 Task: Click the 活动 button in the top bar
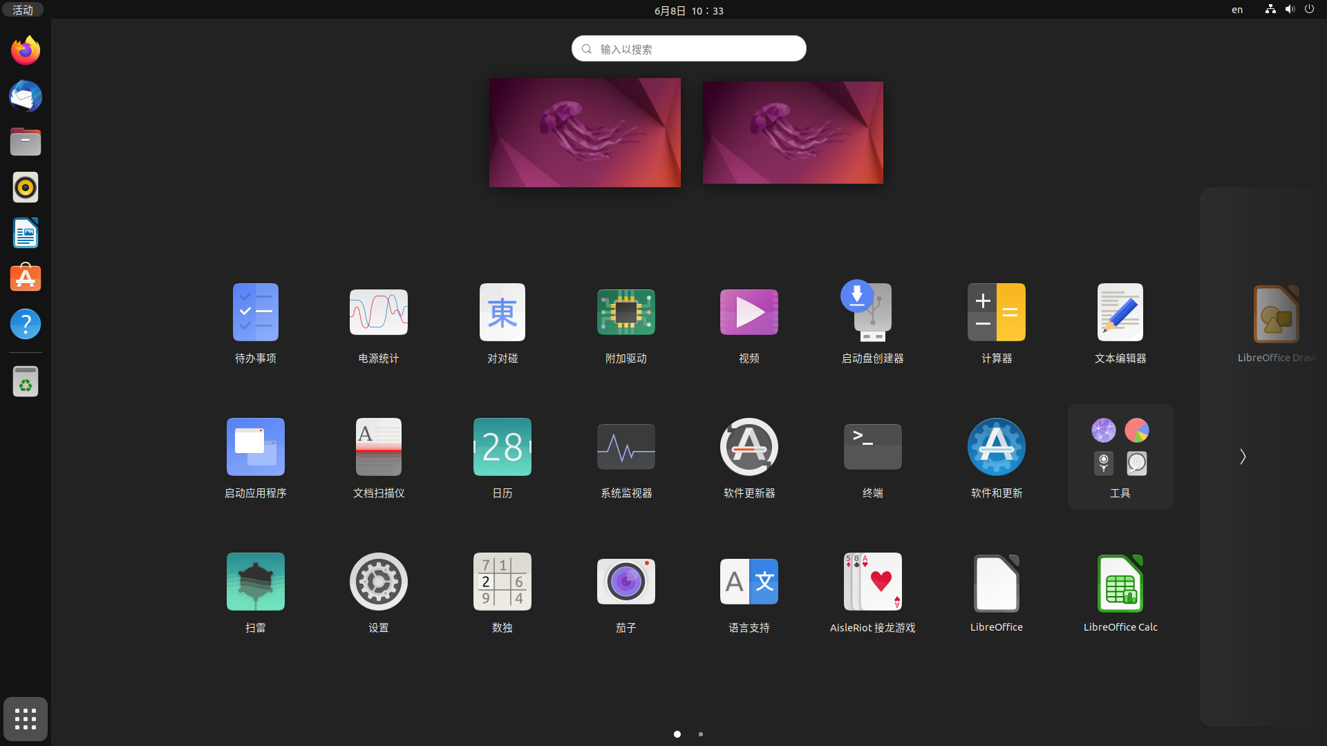21,10
